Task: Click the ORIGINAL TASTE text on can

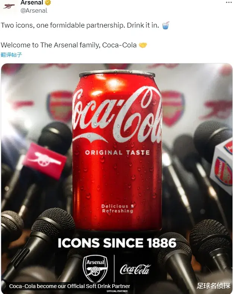Action: 117,153
